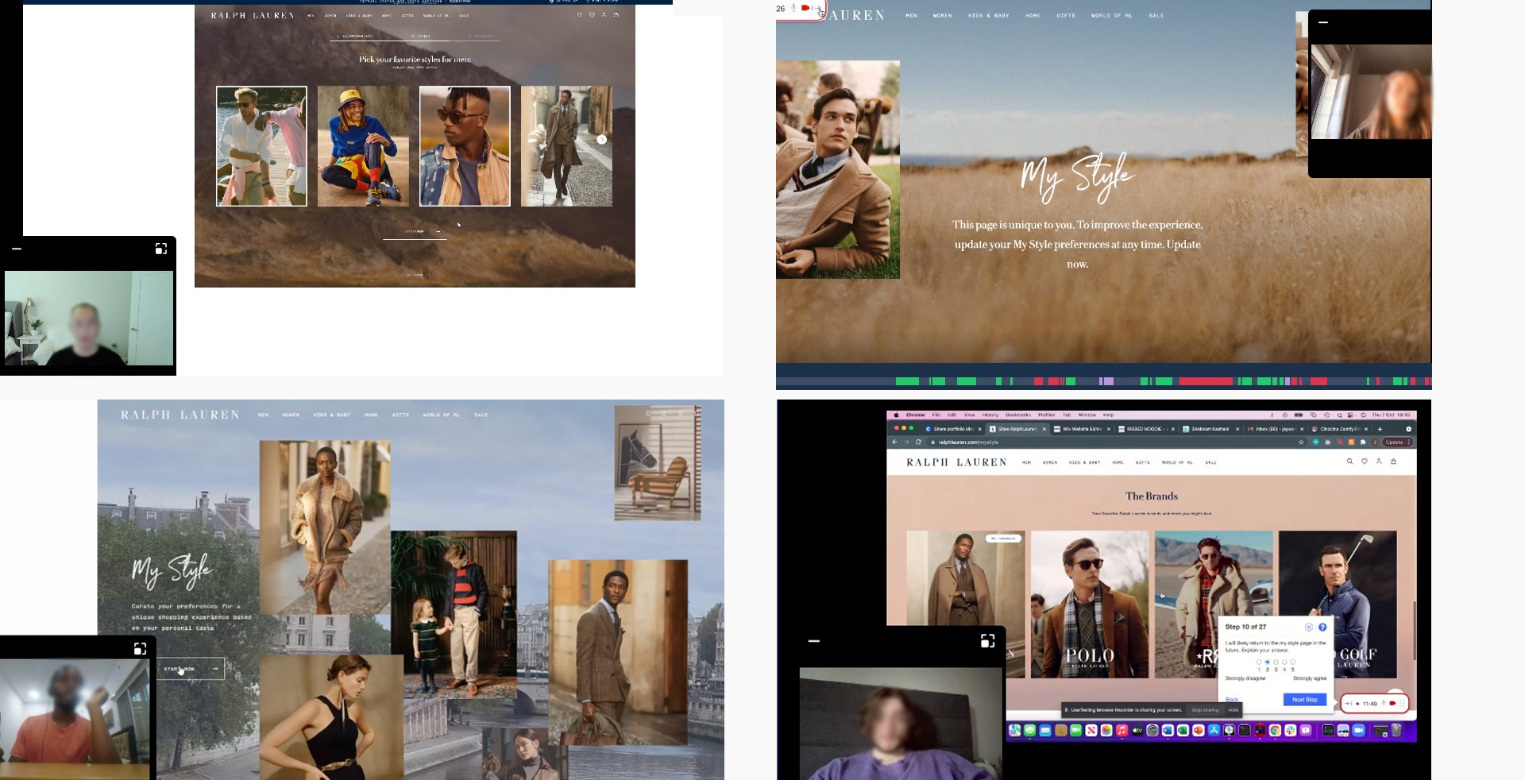This screenshot has height=780, width=1525.
Task: Open the History menu in the macOS menu bar
Action: (x=990, y=415)
